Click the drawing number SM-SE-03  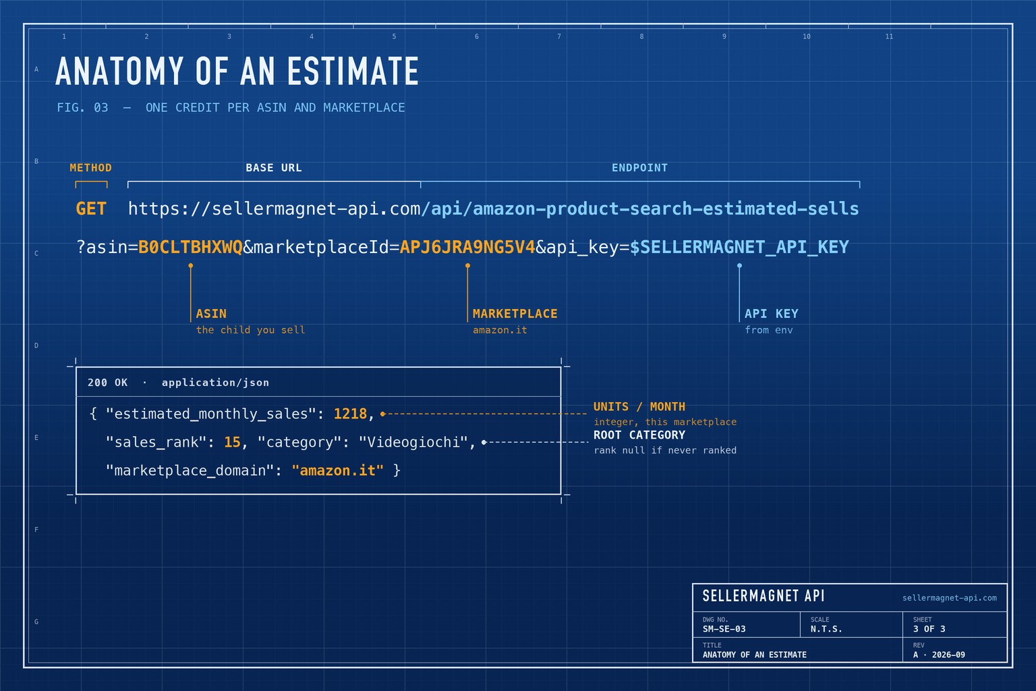coord(724,629)
